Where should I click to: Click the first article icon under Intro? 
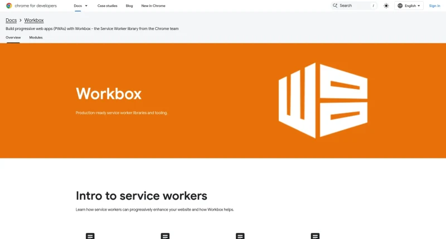pos(90,236)
